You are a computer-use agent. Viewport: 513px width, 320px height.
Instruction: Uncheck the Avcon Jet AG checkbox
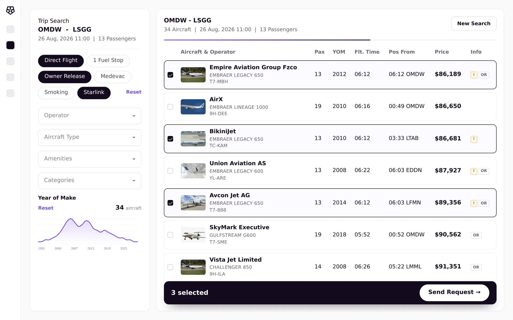pos(170,203)
